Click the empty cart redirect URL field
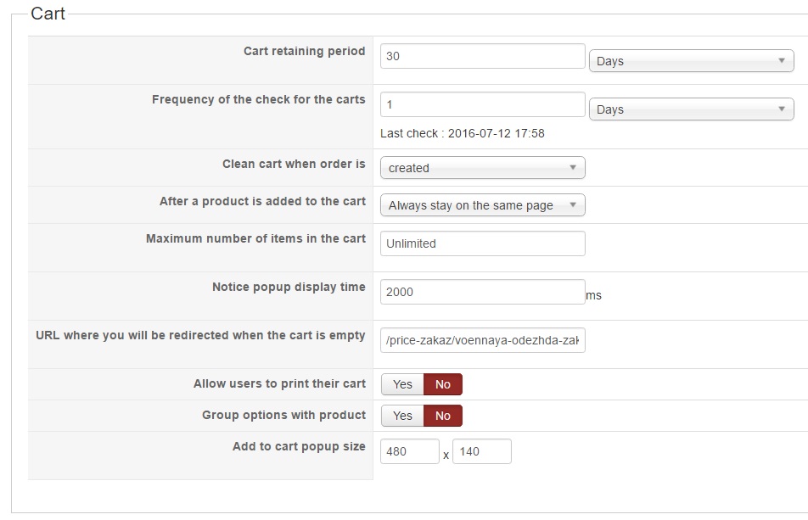Screen dimensions: 808x520 [x=482, y=340]
